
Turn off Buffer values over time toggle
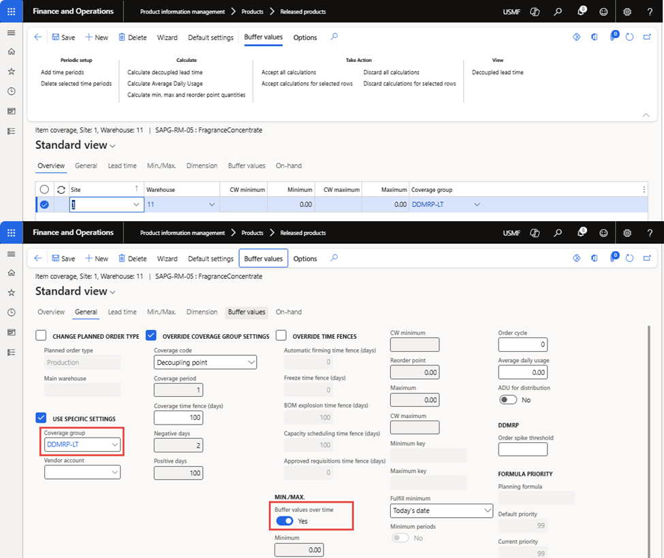pyautogui.click(x=285, y=521)
